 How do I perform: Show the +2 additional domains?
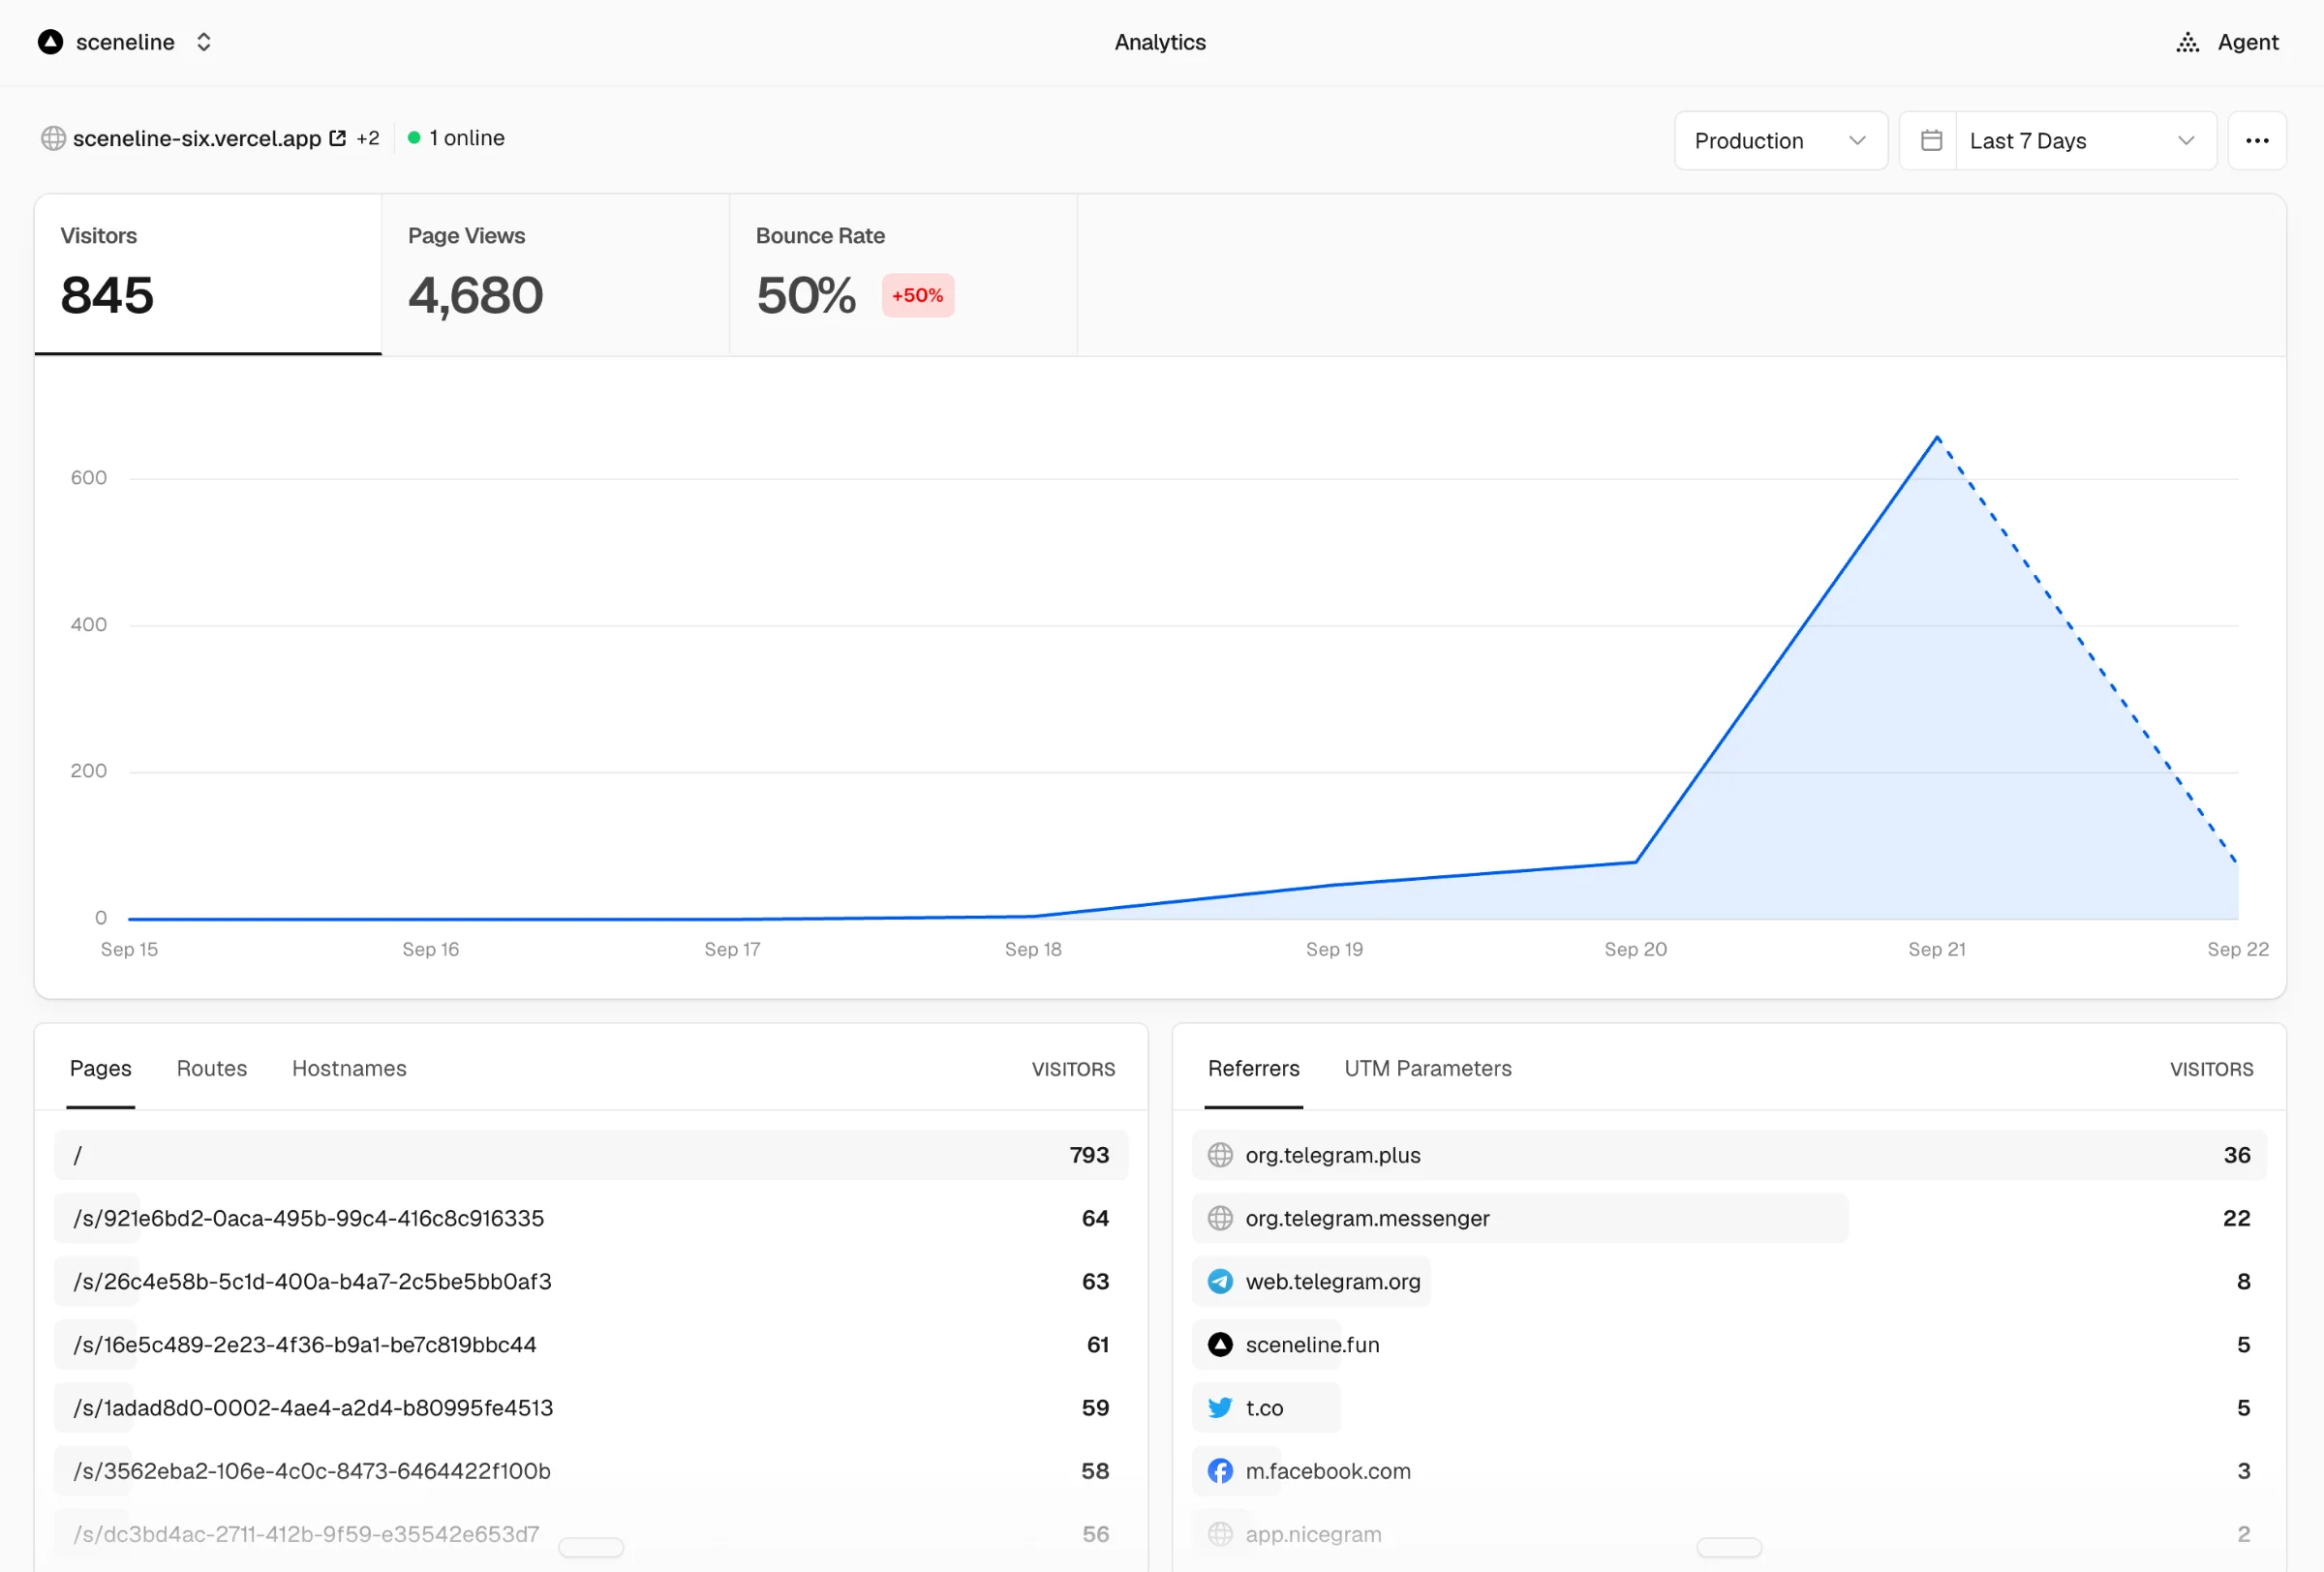tap(368, 137)
